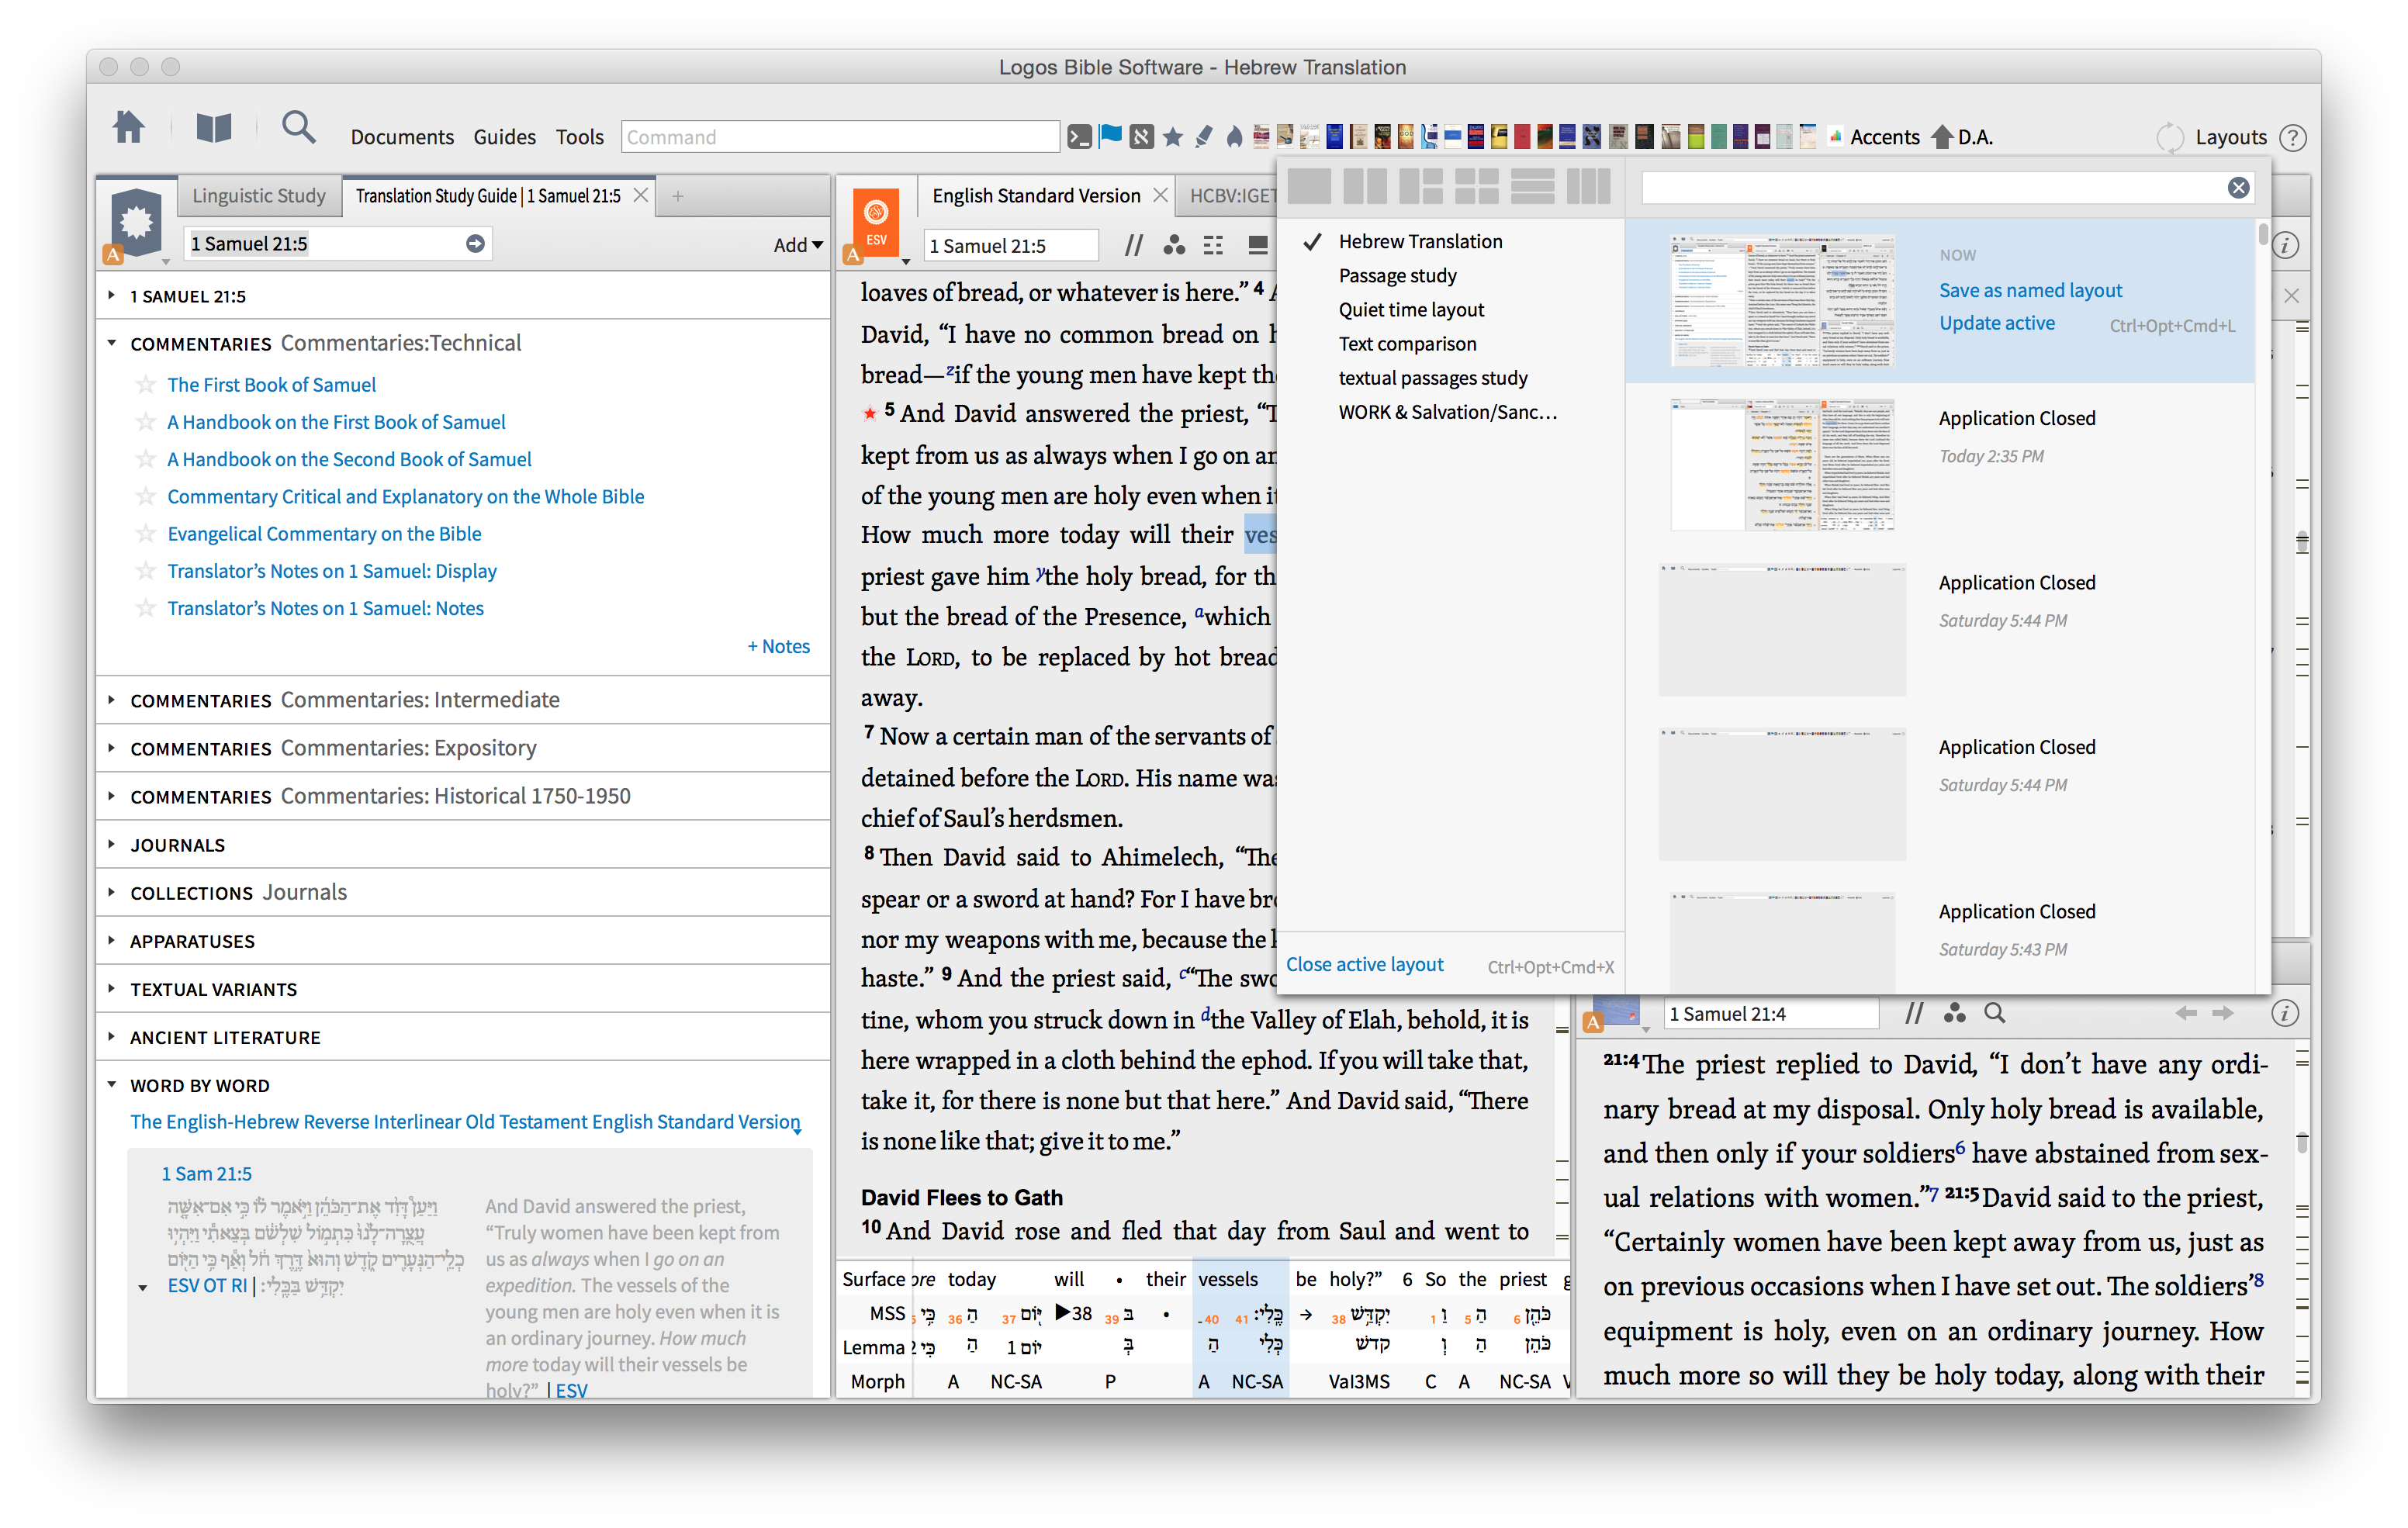The width and height of the screenshot is (2408, 1528).
Task: Select the Passage study layout
Action: [1397, 276]
